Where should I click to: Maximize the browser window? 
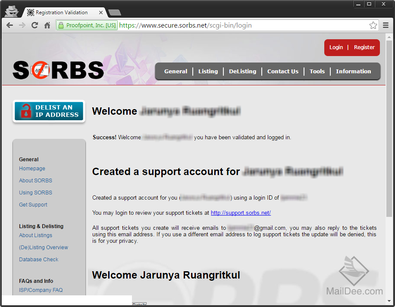coord(369,4)
